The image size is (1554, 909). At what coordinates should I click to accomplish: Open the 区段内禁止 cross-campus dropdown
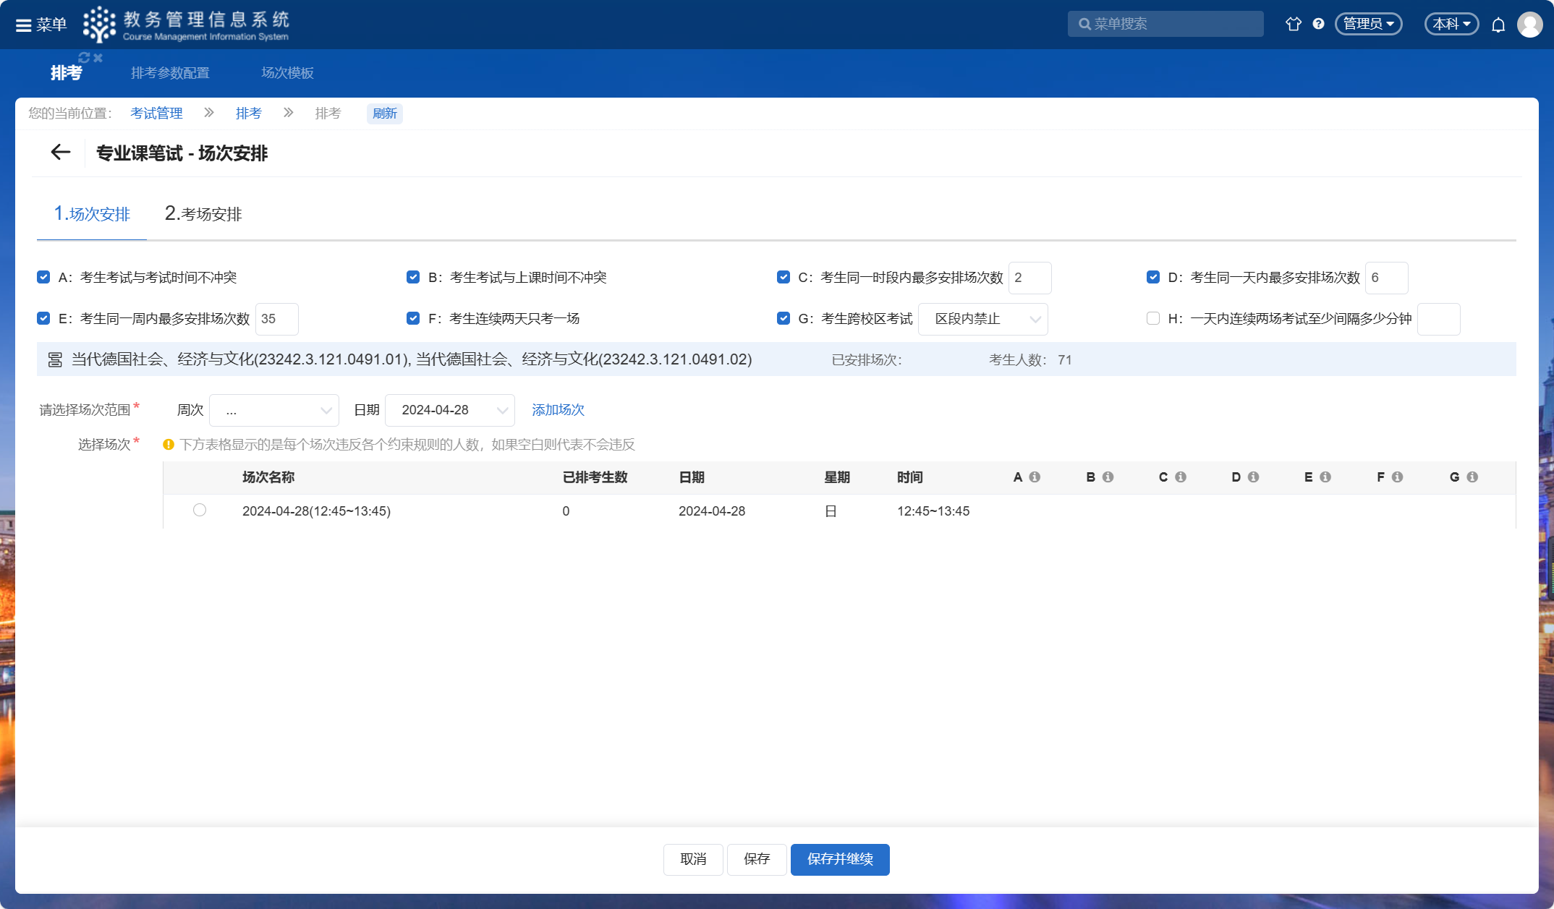(982, 319)
